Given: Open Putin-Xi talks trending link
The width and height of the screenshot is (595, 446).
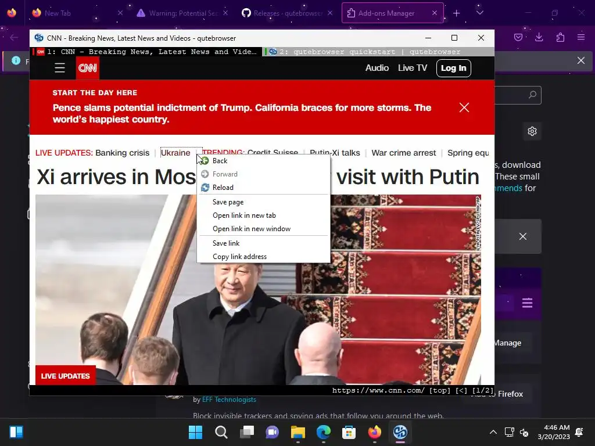Looking at the screenshot, I should click(335, 153).
